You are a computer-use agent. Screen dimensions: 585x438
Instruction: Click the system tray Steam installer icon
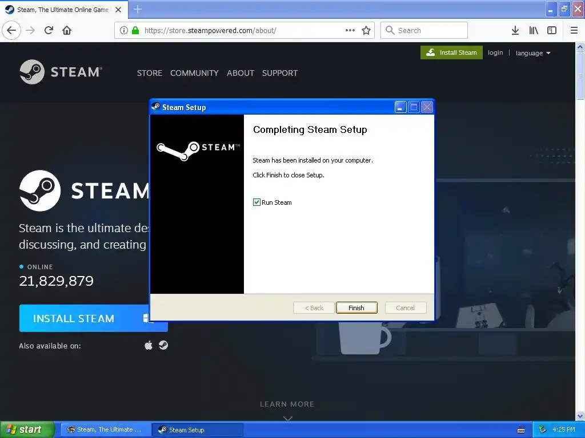click(x=543, y=430)
